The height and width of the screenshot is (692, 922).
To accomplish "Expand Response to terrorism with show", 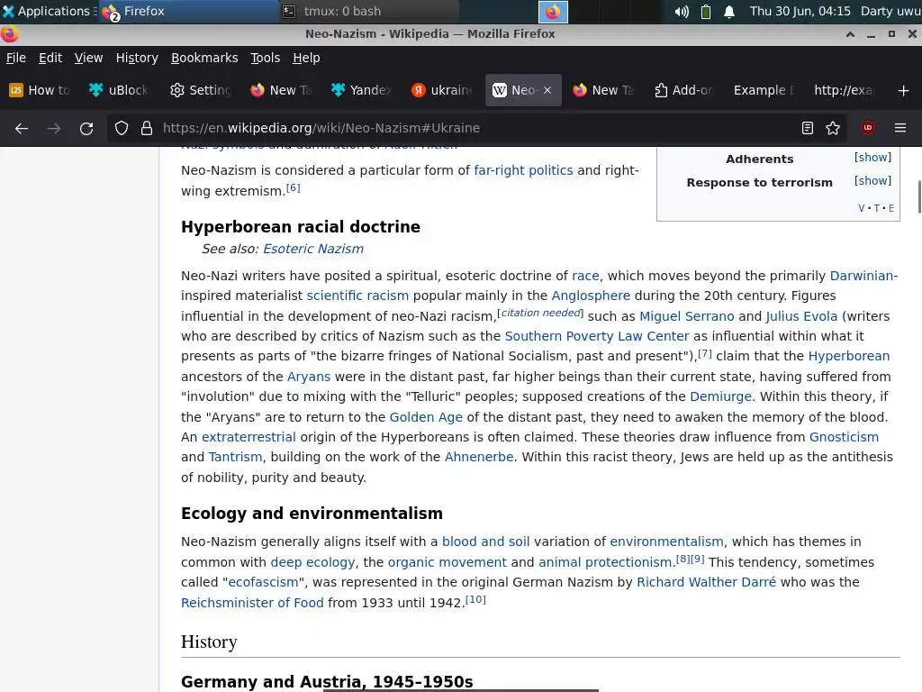I will (x=872, y=181).
